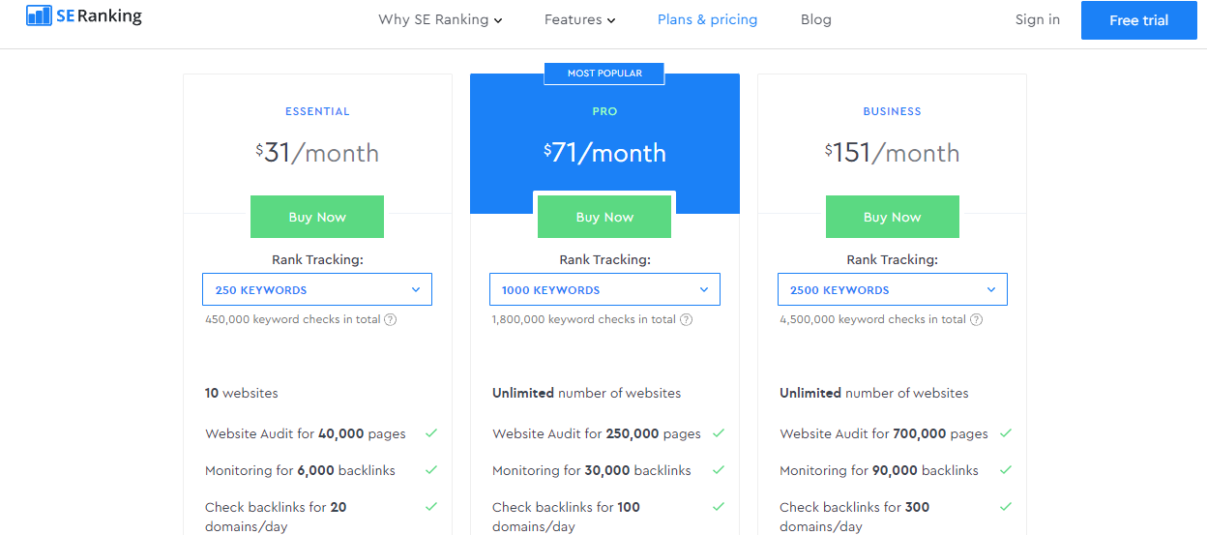Screen dimensions: 1207x535
Task: Open help icon beside 1,800,000 keyword checks
Action: (686, 320)
